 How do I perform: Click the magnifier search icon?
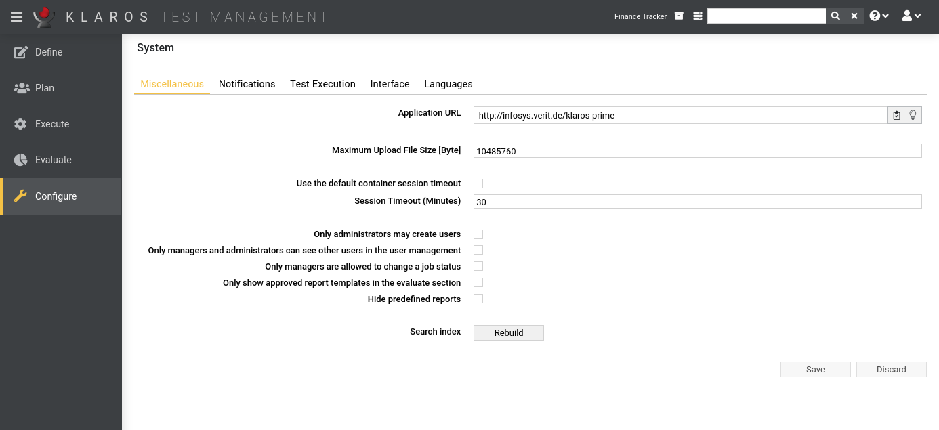[x=835, y=16]
